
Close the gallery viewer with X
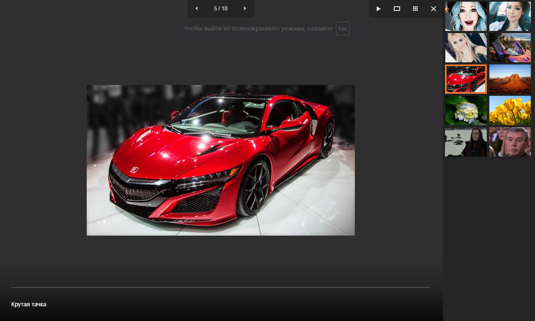(x=434, y=9)
